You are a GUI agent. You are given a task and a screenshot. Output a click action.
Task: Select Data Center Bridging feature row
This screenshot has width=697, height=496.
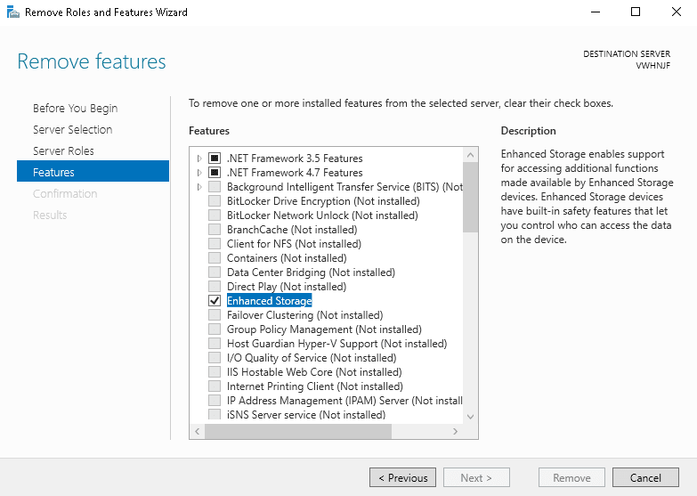(311, 272)
